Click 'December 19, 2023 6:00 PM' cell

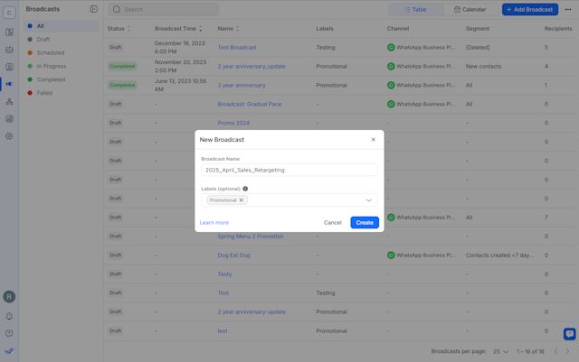point(180,47)
